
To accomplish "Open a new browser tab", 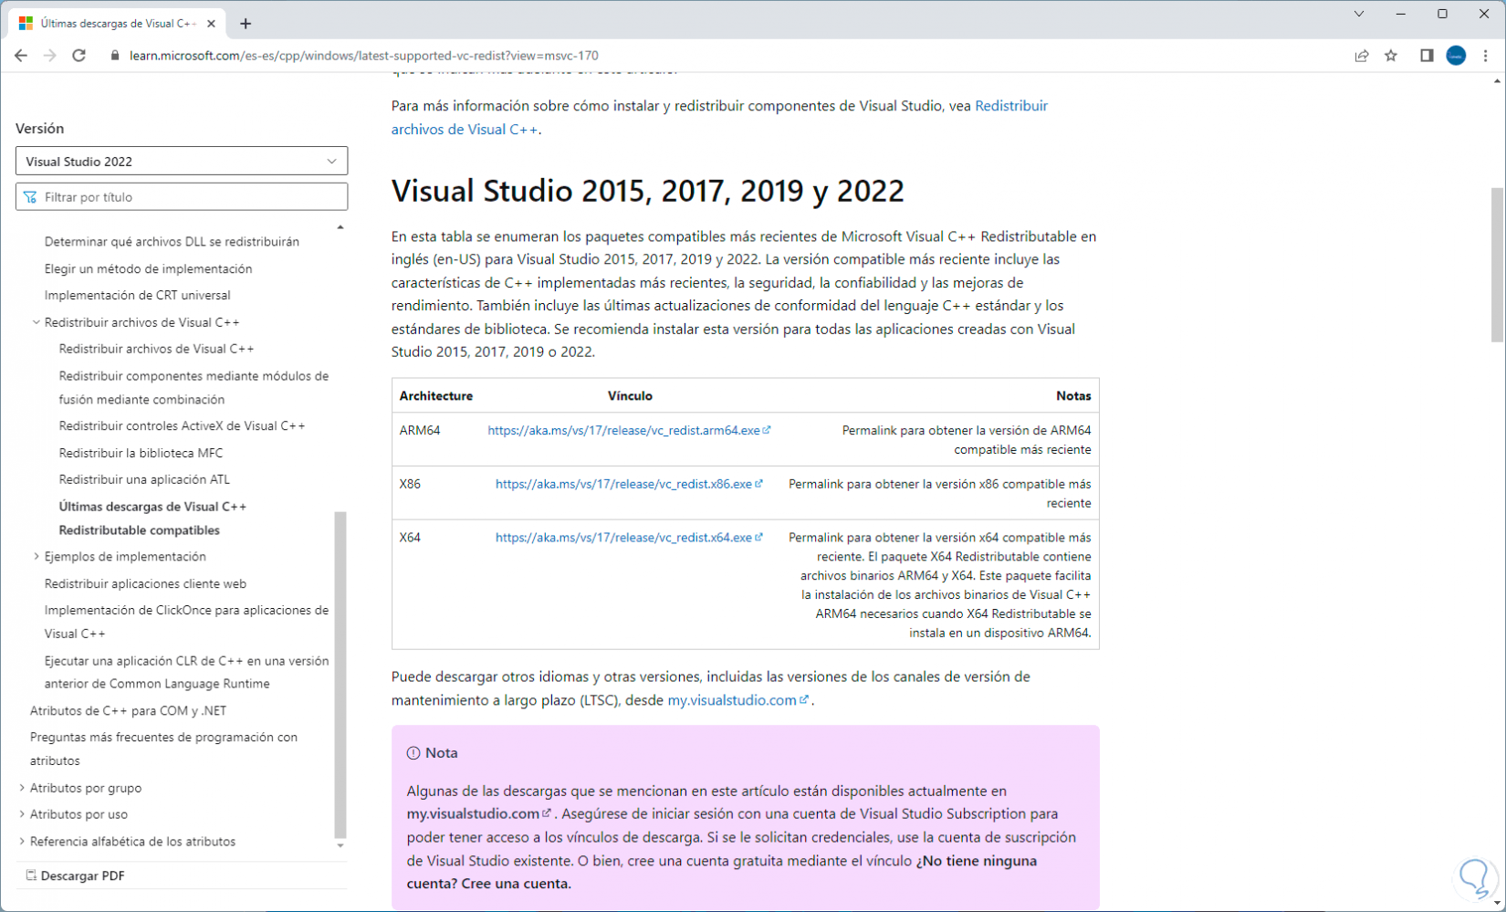I will pyautogui.click(x=246, y=24).
